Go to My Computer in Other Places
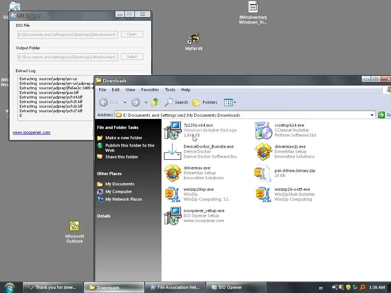 (119, 192)
